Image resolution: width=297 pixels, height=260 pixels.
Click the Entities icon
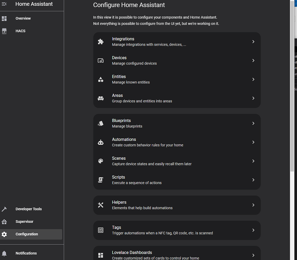pos(100,79)
